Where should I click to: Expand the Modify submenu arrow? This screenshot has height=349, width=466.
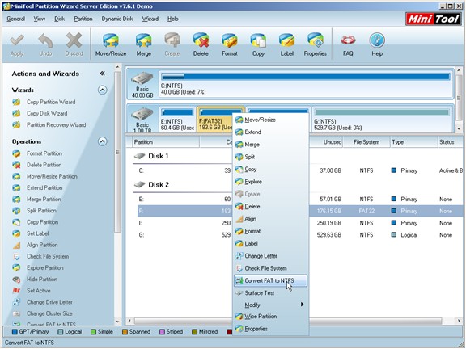[302, 305]
